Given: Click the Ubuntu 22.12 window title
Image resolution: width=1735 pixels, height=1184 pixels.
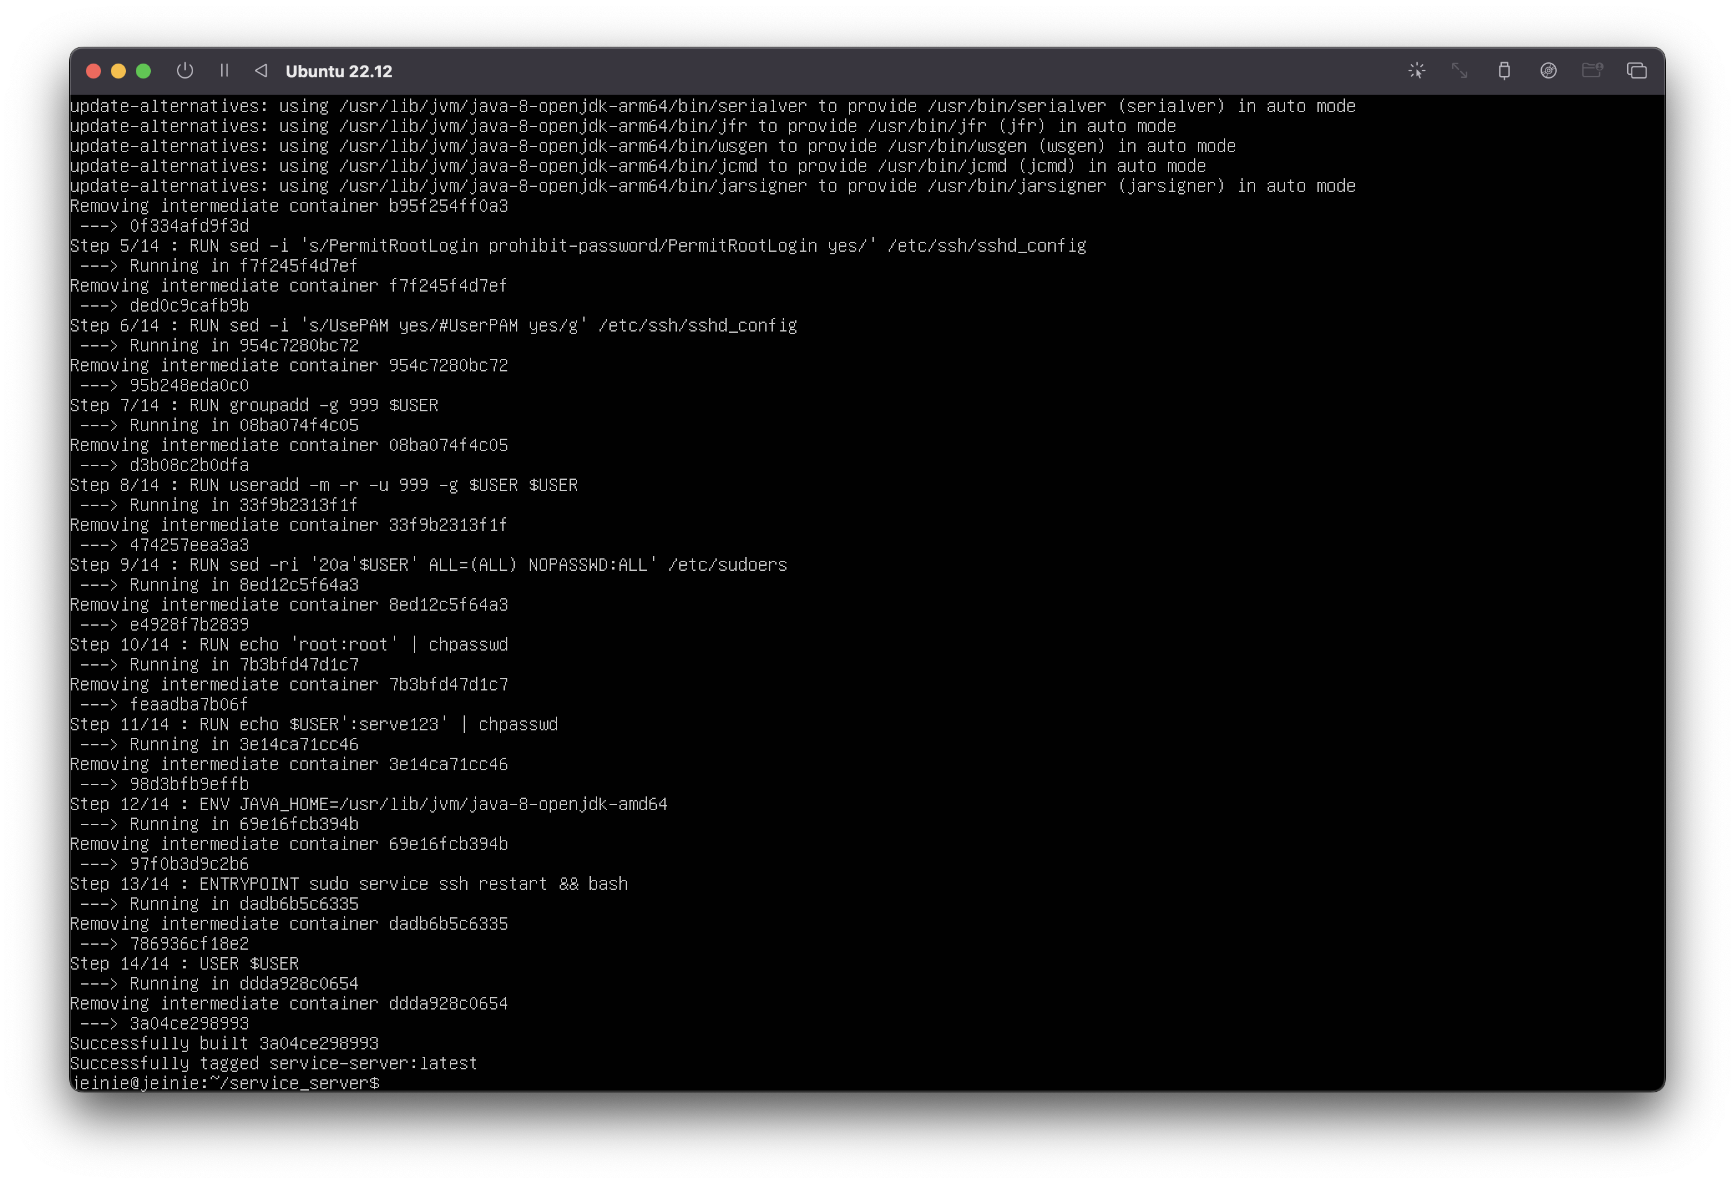Looking at the screenshot, I should (x=338, y=72).
